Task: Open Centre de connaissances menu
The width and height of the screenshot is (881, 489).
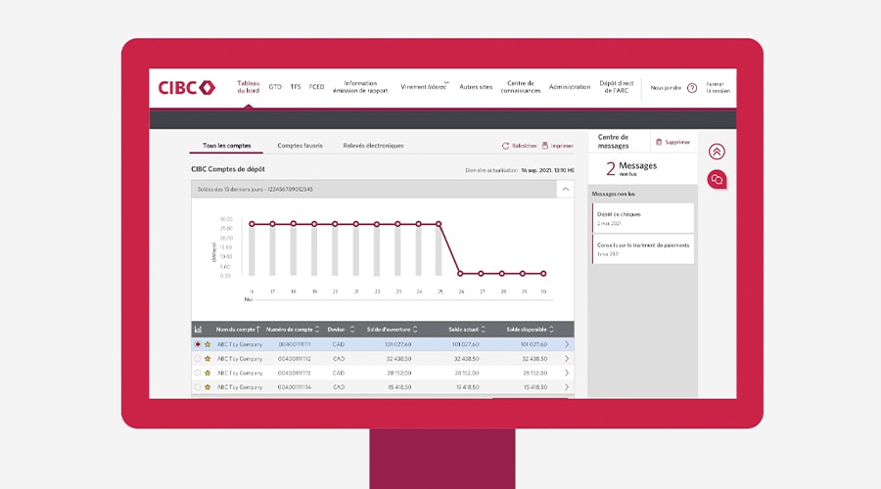Action: click(x=521, y=87)
